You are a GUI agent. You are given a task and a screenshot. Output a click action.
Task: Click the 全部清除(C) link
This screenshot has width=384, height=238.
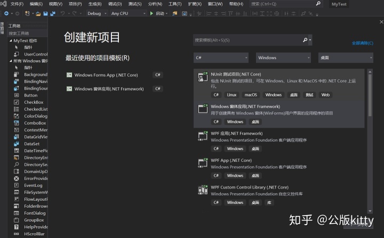coord(363,43)
